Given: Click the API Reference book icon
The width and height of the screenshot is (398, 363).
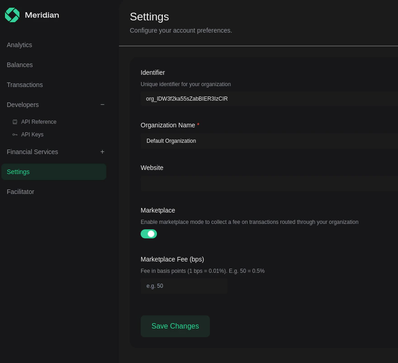Looking at the screenshot, I should pyautogui.click(x=15, y=122).
